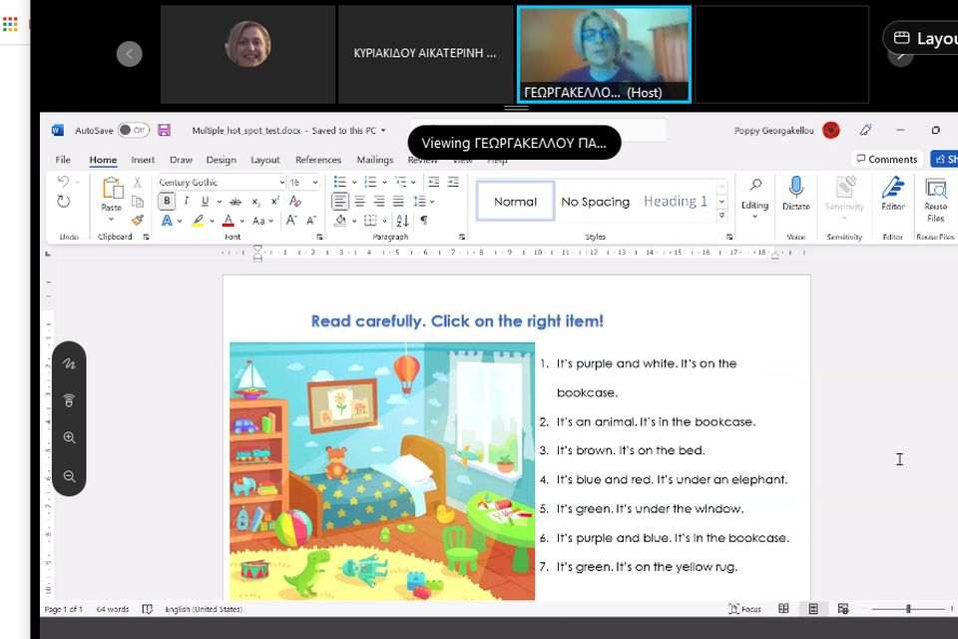The height and width of the screenshot is (639, 958).
Task: Center align the paragraph
Action: pos(360,201)
